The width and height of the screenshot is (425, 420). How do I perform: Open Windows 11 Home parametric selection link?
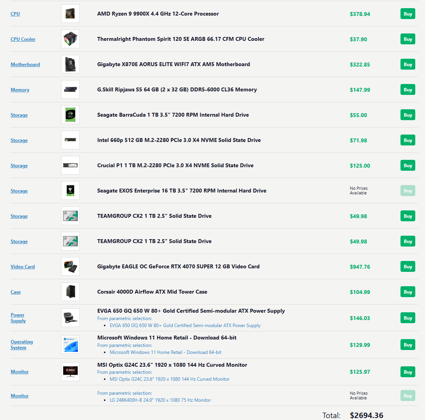point(166,352)
